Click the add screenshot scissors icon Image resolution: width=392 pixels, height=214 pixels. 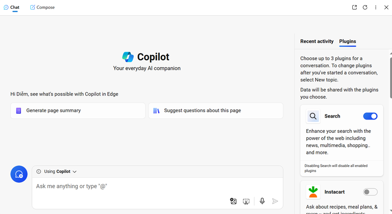(246, 201)
